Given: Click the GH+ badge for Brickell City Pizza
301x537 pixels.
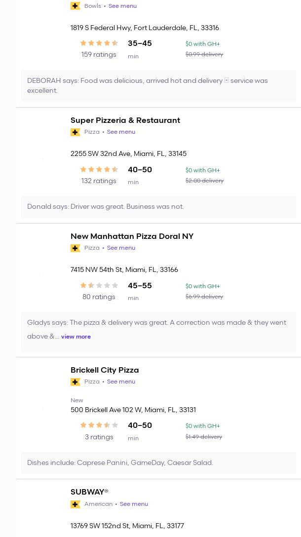Looking at the screenshot, I should (x=75, y=382).
